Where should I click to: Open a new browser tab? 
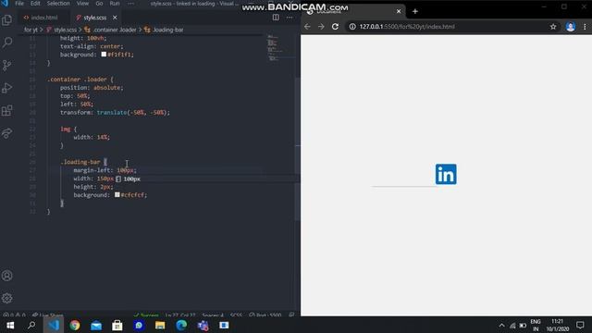415,11
